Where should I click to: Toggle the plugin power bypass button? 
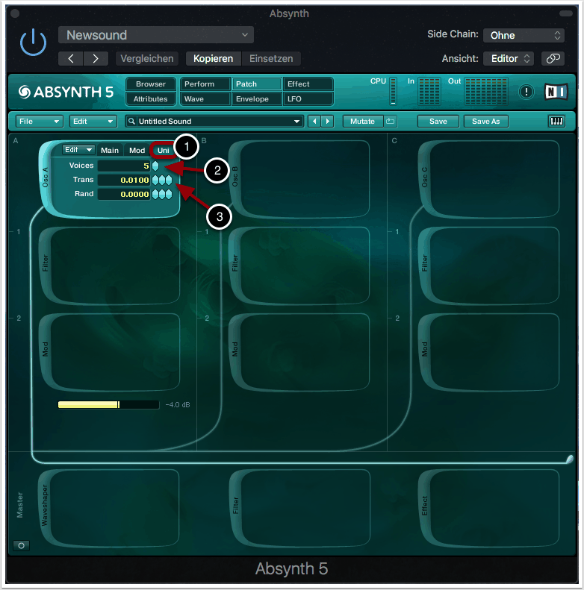[x=33, y=42]
